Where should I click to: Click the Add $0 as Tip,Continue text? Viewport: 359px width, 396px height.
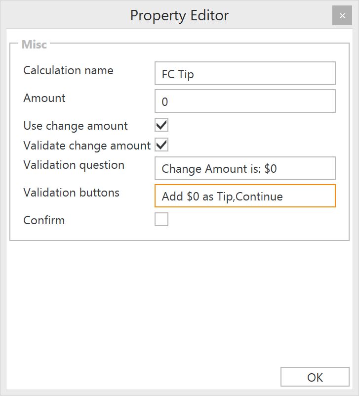tap(222, 197)
